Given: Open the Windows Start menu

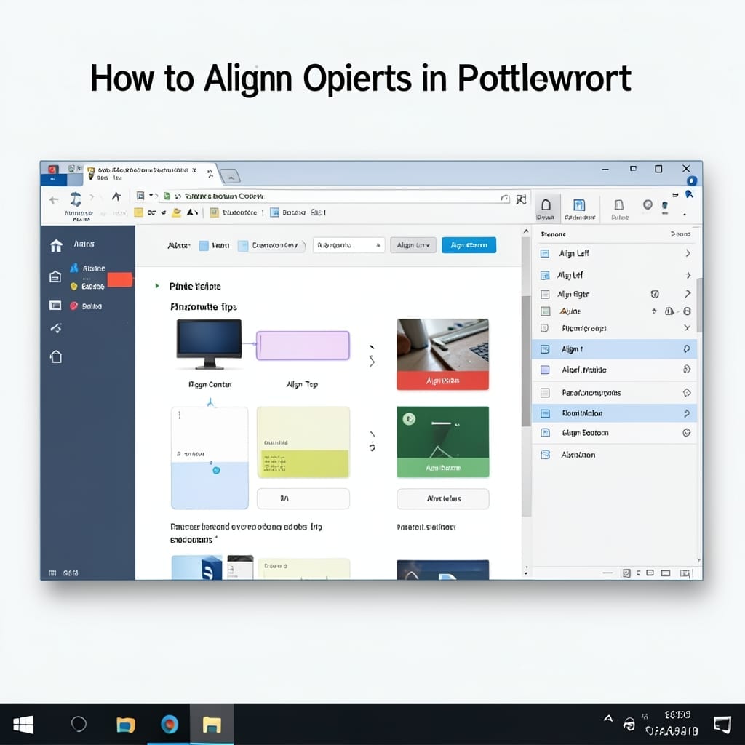Looking at the screenshot, I should [x=23, y=725].
